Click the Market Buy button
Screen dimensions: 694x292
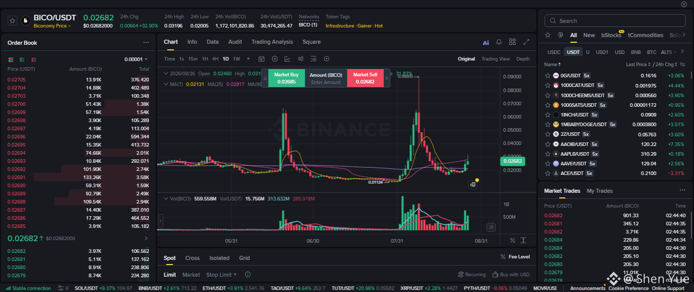coord(286,78)
